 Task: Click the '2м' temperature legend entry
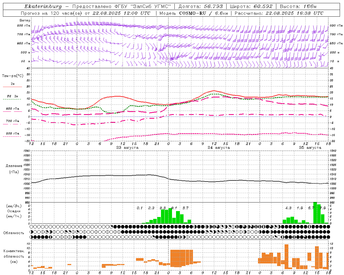point(13,84)
